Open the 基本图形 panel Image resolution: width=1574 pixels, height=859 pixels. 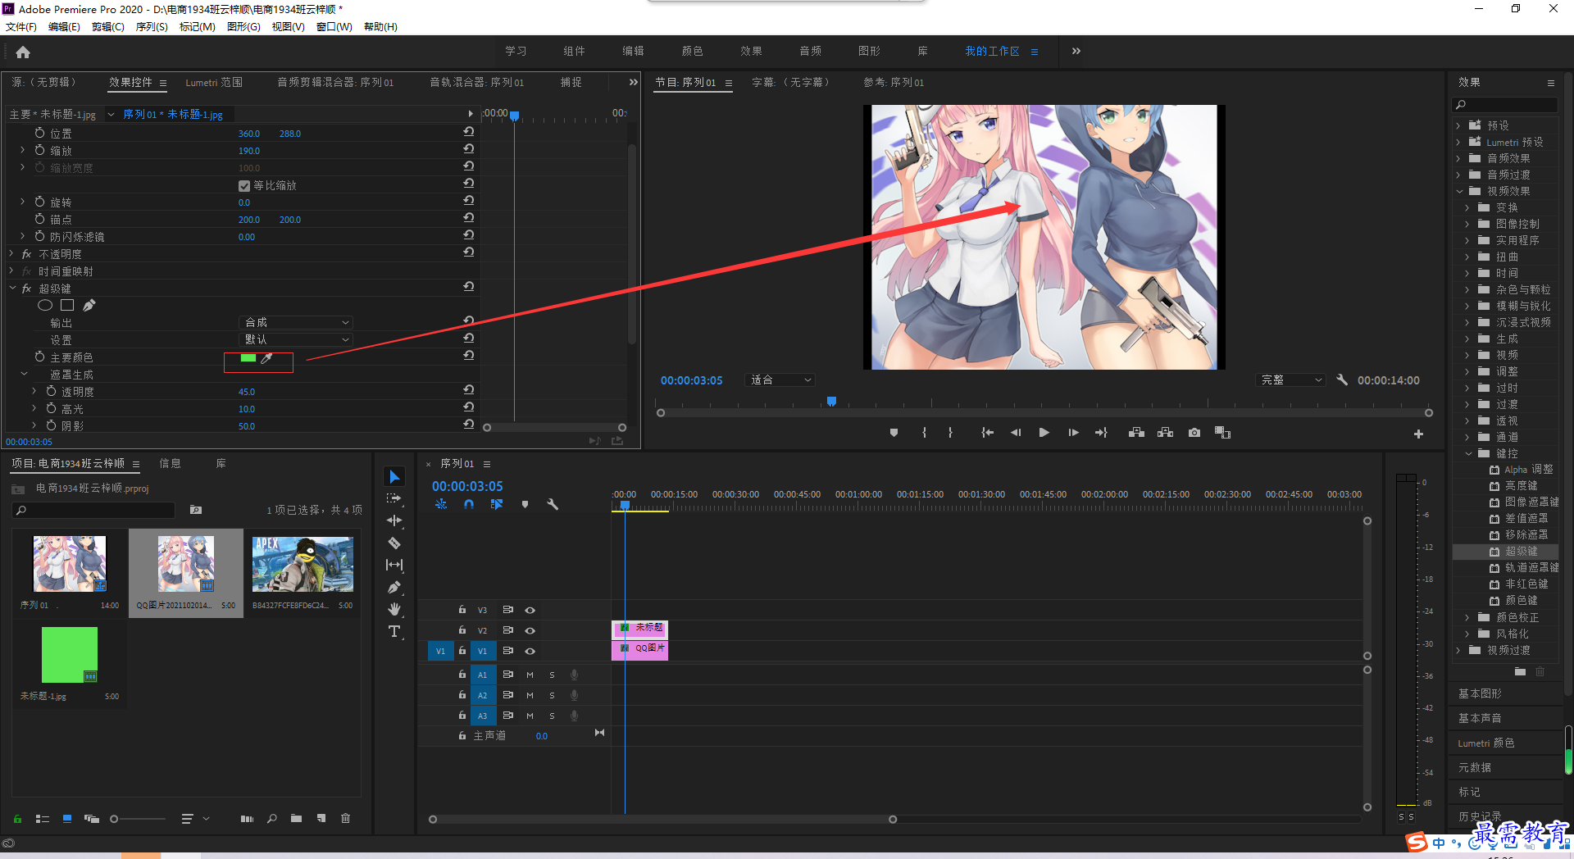pyautogui.click(x=1480, y=693)
